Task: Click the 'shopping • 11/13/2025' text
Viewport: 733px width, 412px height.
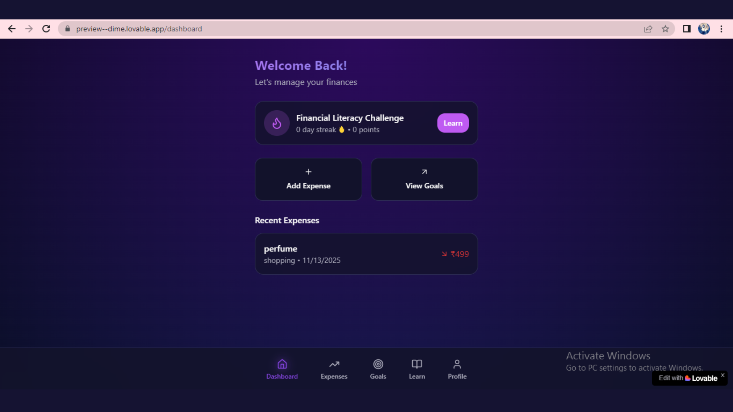Action: tap(302, 261)
